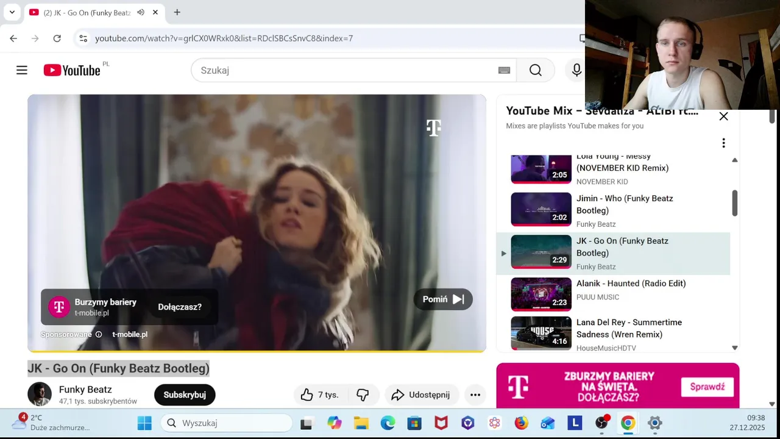Open sponsored info icon next to Sponsorowane
Viewport: 780px width, 439px height.
point(99,334)
